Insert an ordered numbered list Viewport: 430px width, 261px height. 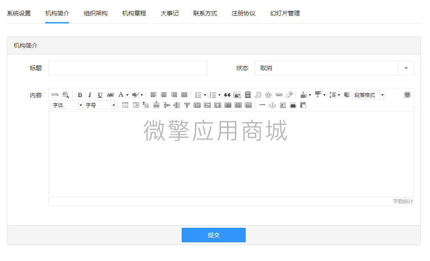click(x=198, y=95)
